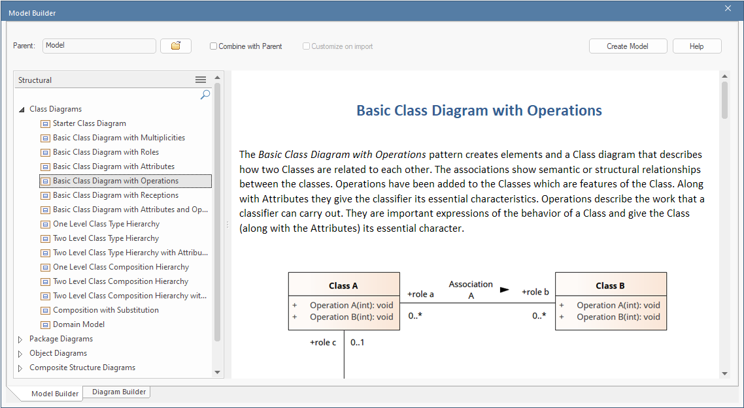
Task: Click icon for Basic Class Diagram with Roles
Action: 45,152
